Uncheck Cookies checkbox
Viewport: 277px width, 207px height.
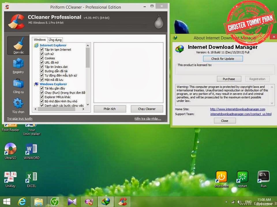pos(42,58)
